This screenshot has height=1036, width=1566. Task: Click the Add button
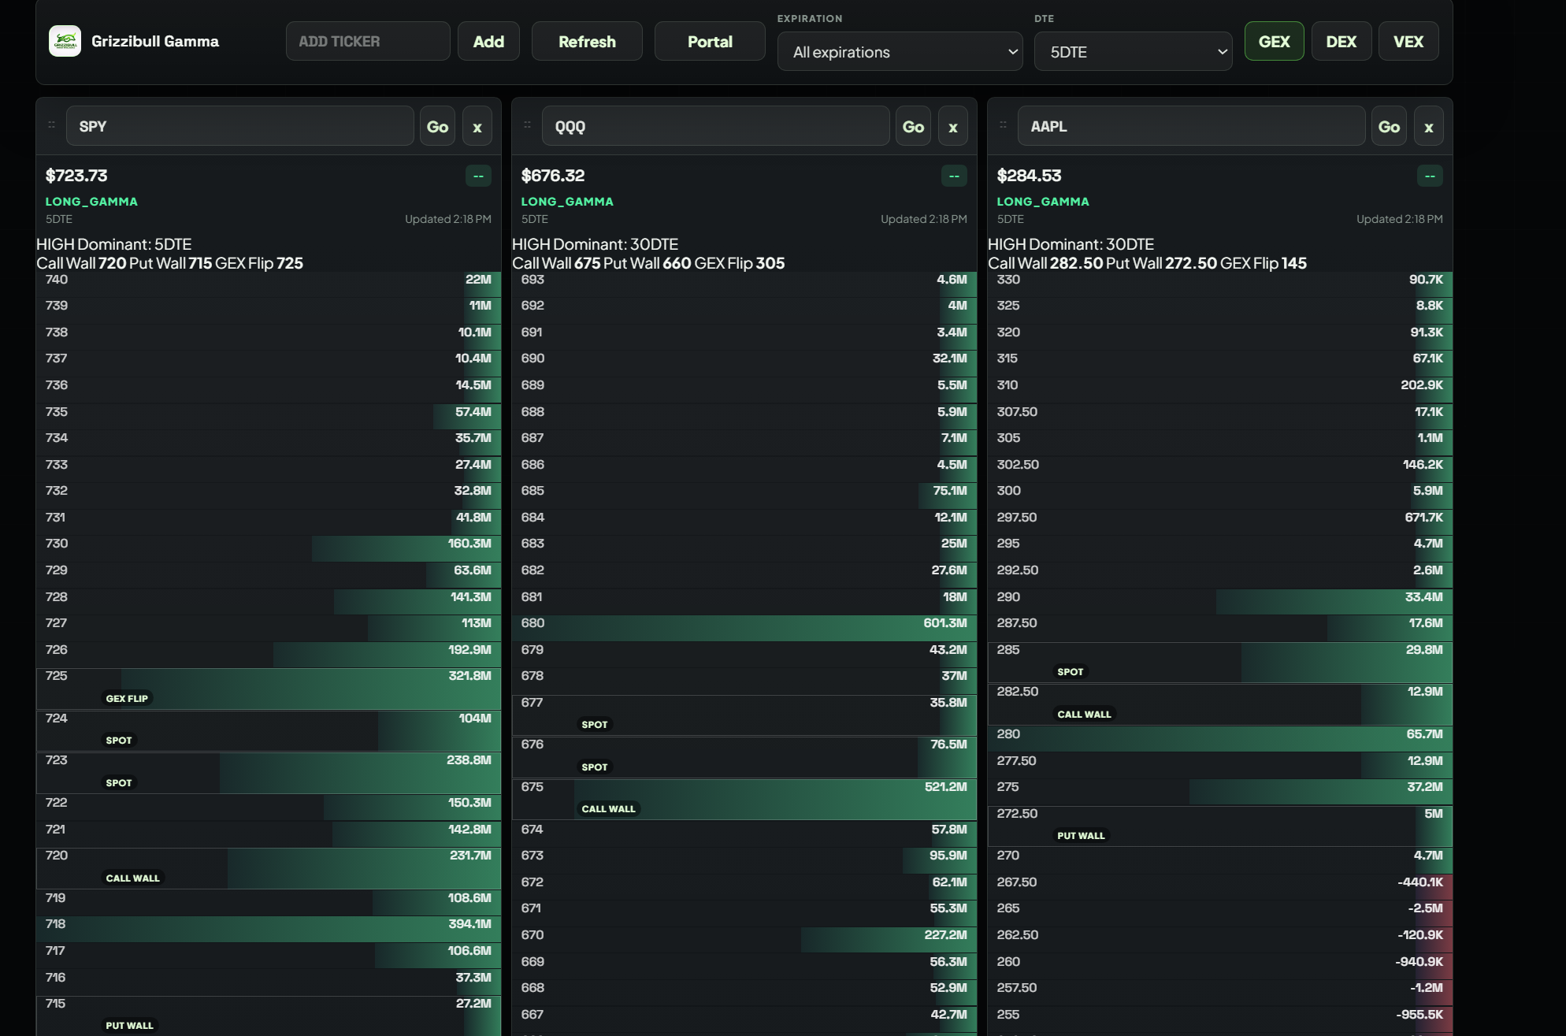(x=488, y=41)
